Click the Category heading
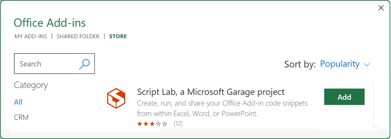 pos(31,85)
